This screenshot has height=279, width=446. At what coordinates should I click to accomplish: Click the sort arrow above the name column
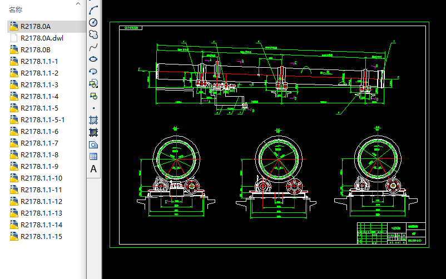77,3
